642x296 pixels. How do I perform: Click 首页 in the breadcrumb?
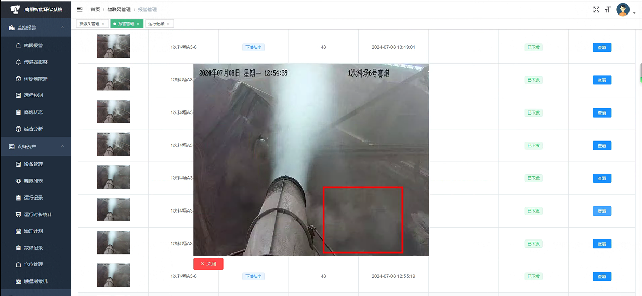(x=95, y=9)
